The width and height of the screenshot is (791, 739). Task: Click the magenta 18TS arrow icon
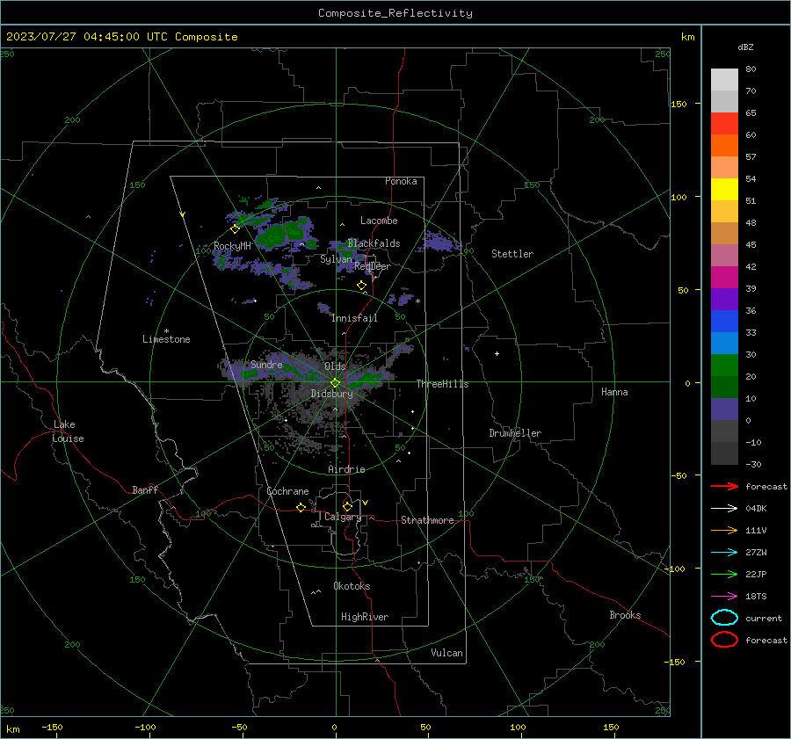[724, 597]
